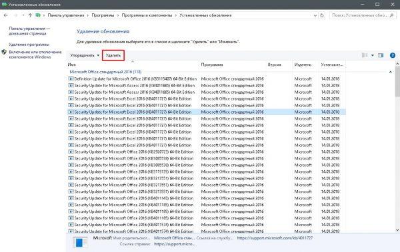Viewport: 400px width, 252px height.
Task: Click the scrollbar down arrow
Action: pos(397,230)
